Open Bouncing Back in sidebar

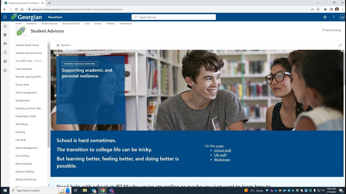click(24, 164)
